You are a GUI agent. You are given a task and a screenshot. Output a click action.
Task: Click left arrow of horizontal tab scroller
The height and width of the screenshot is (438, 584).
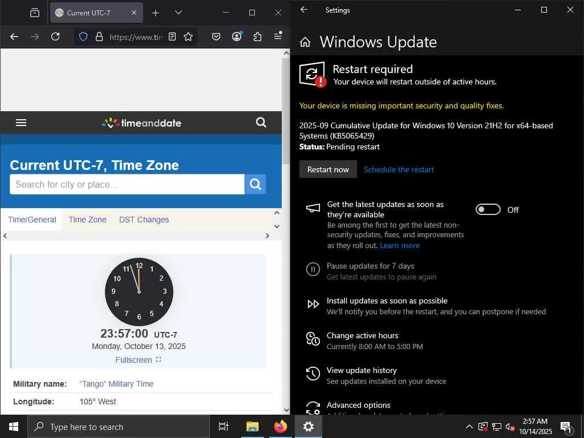(x=5, y=236)
